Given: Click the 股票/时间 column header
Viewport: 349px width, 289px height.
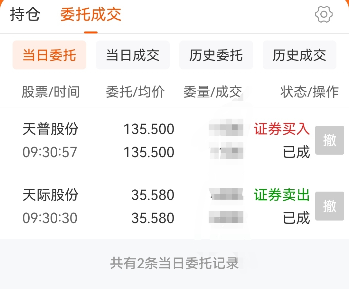Looking at the screenshot, I should 51,92.
